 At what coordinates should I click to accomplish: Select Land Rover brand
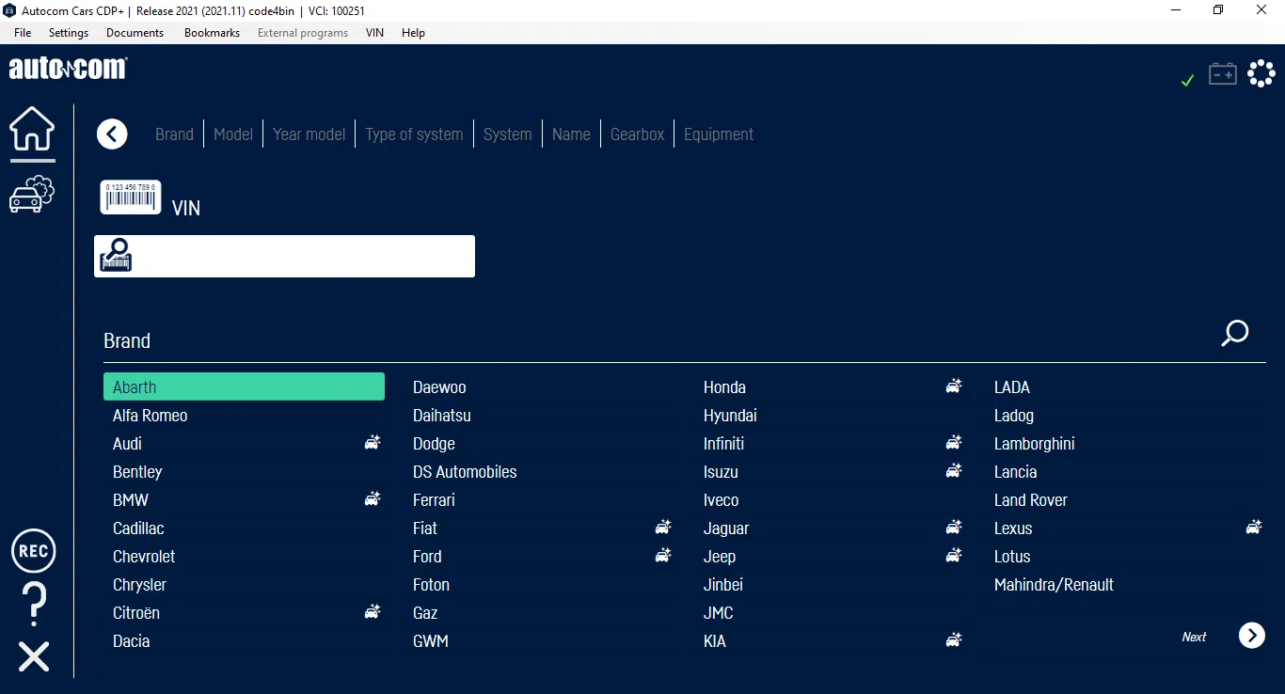pos(1030,500)
